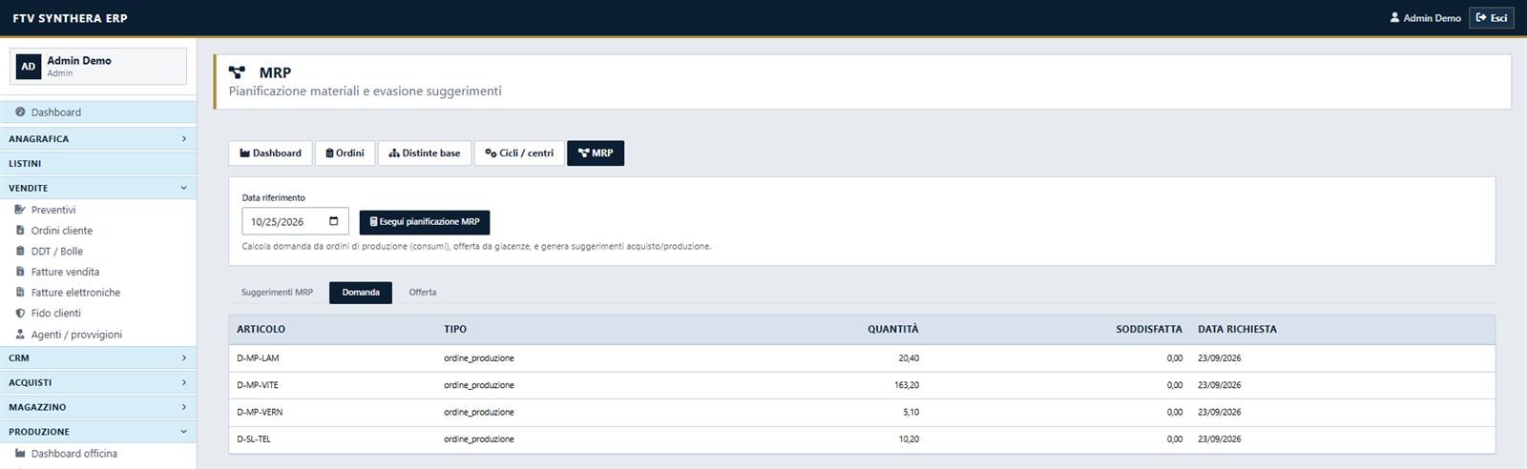
Task: Click the Admin Demo profile card
Action: pos(98,67)
